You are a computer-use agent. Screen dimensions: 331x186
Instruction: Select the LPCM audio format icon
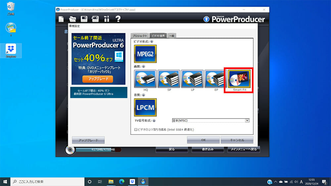[145, 107]
